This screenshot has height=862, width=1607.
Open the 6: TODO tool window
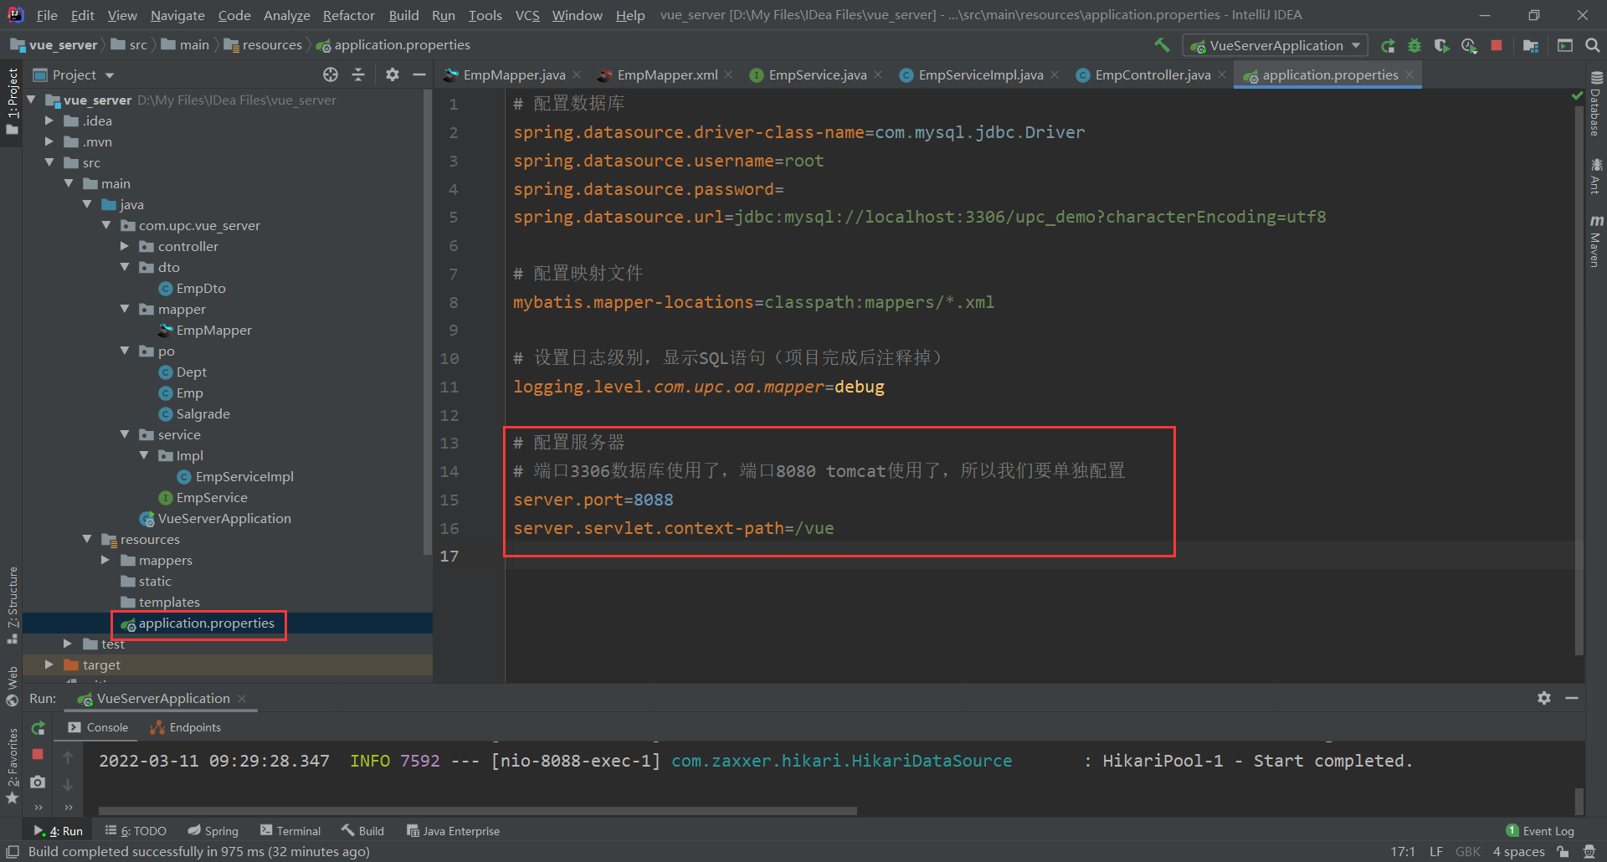click(x=136, y=831)
